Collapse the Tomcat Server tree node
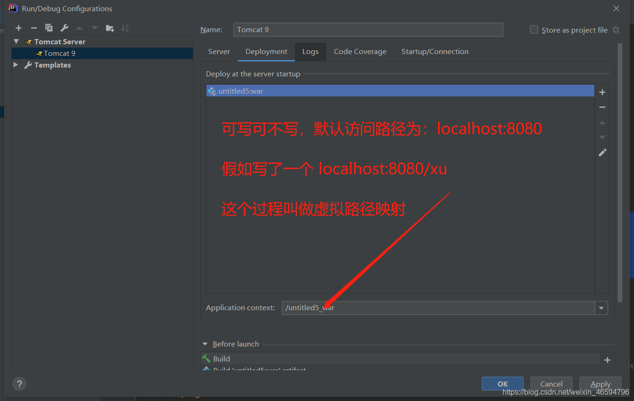The width and height of the screenshot is (634, 401). pos(16,41)
